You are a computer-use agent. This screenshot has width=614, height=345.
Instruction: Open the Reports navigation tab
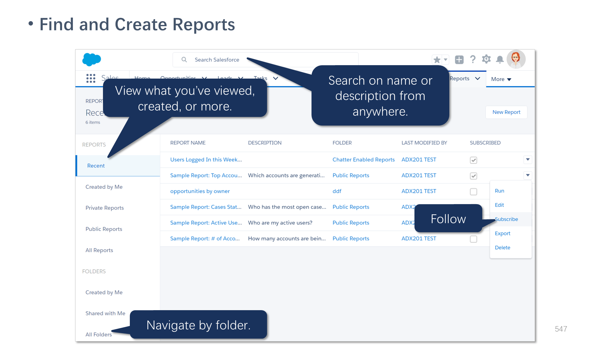460,79
